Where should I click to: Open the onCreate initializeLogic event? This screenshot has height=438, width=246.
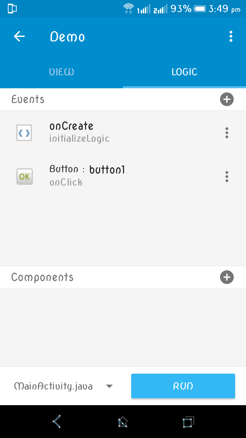click(x=79, y=132)
